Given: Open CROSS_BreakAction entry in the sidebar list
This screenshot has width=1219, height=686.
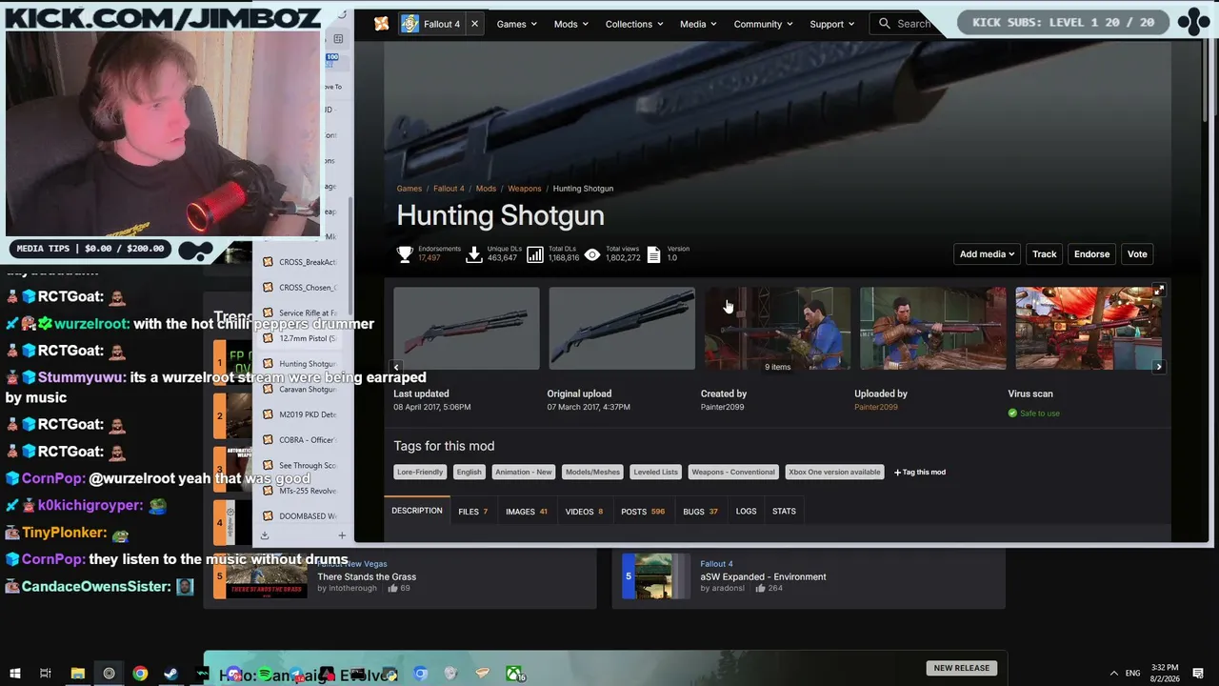Looking at the screenshot, I should click(x=300, y=262).
